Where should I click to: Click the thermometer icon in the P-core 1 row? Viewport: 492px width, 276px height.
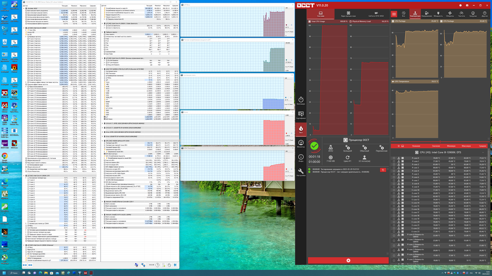click(x=399, y=161)
